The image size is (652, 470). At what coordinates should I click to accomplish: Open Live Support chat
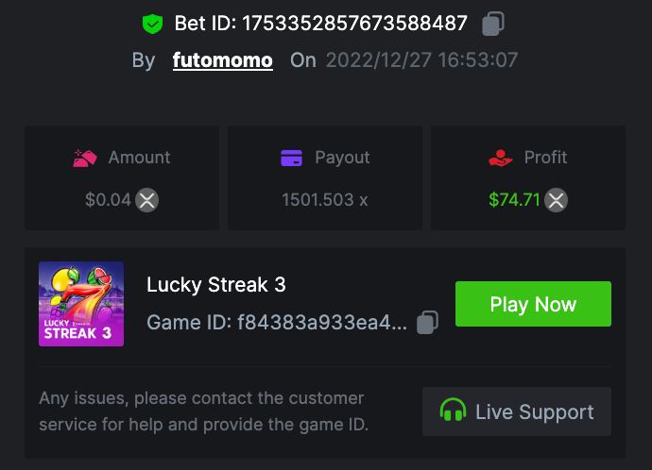[x=516, y=411]
